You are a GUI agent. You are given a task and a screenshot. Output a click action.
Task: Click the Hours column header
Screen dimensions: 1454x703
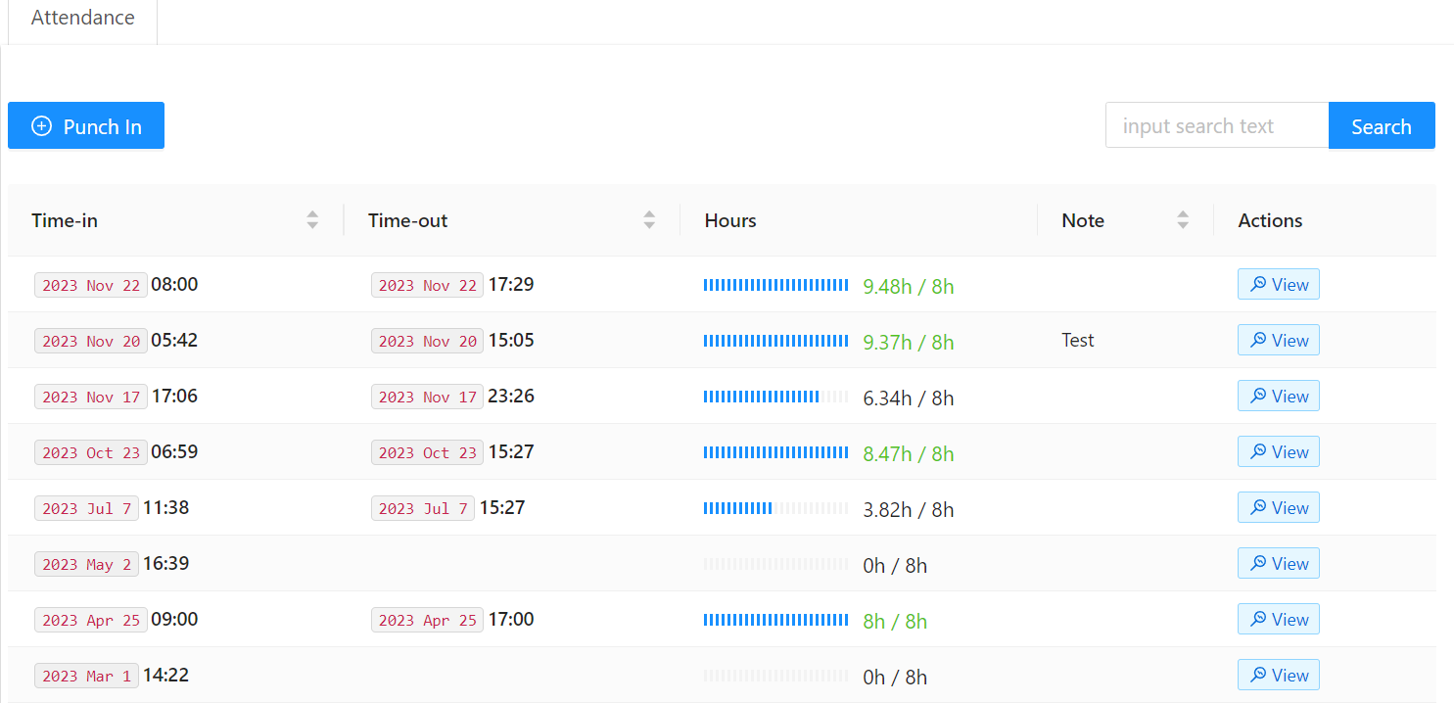click(x=730, y=220)
